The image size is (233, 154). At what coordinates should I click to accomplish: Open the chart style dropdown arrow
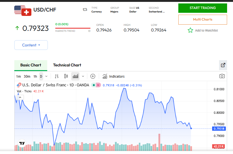(83, 76)
